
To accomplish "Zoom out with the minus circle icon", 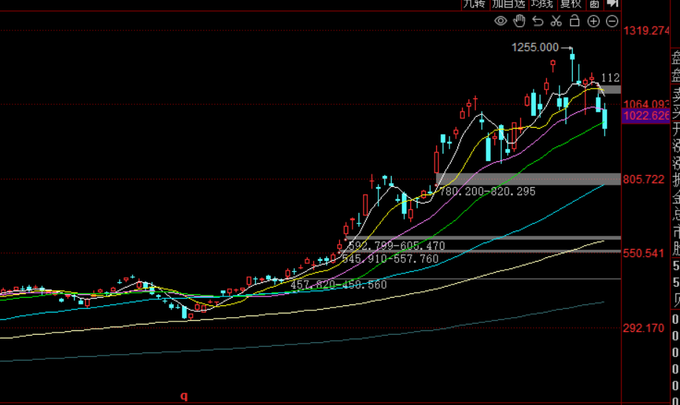I will coord(612,21).
